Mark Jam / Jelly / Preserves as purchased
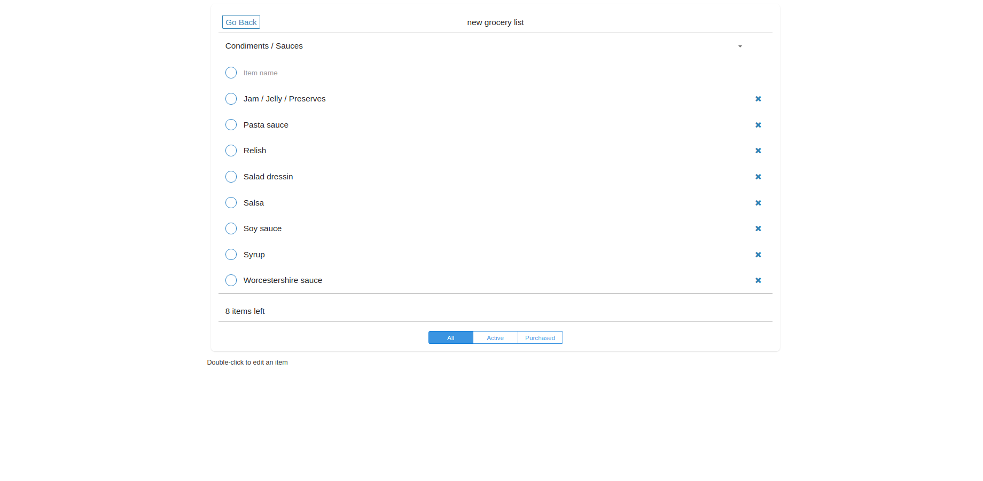This screenshot has height=481, width=983. (x=231, y=99)
